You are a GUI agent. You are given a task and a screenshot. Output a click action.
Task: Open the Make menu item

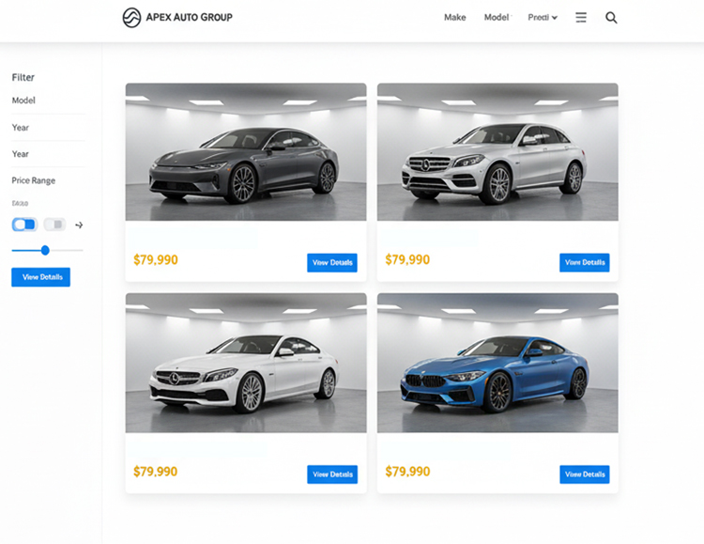pos(455,18)
